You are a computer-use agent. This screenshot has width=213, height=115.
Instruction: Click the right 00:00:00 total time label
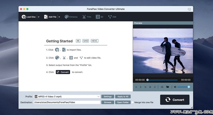point(186,80)
